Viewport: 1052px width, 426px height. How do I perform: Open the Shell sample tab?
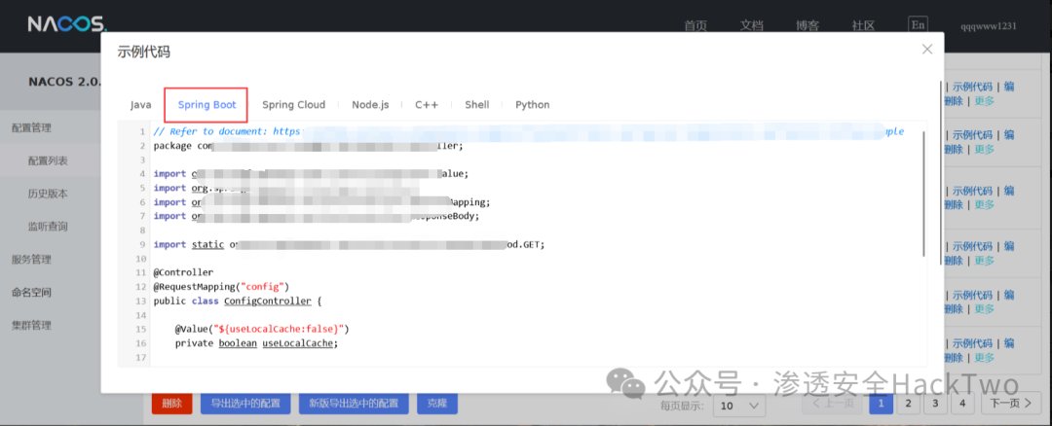pos(477,105)
